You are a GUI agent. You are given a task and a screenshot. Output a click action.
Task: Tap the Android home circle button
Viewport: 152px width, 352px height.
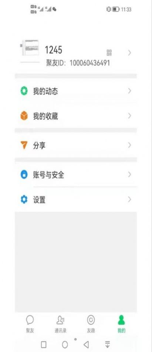coord(65,345)
